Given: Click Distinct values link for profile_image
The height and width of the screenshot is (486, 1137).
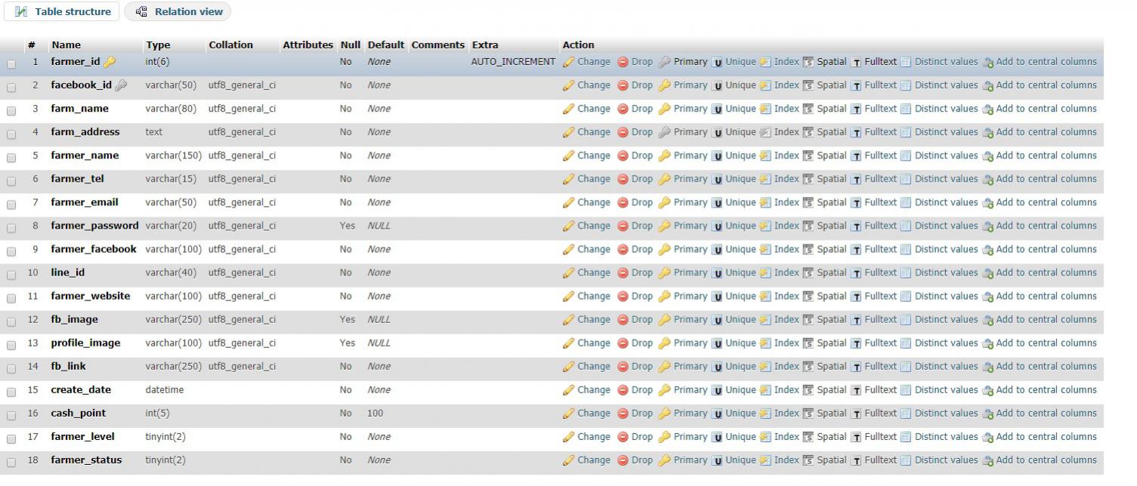Looking at the screenshot, I should (946, 343).
